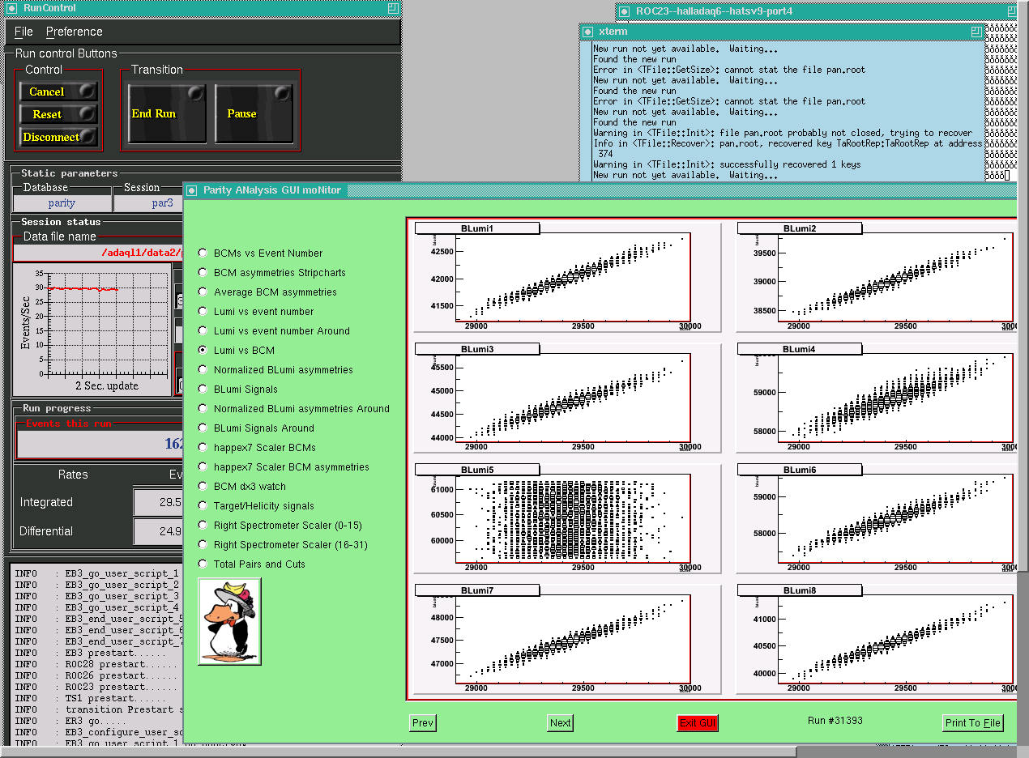Click End Run transition button

pyautogui.click(x=167, y=113)
